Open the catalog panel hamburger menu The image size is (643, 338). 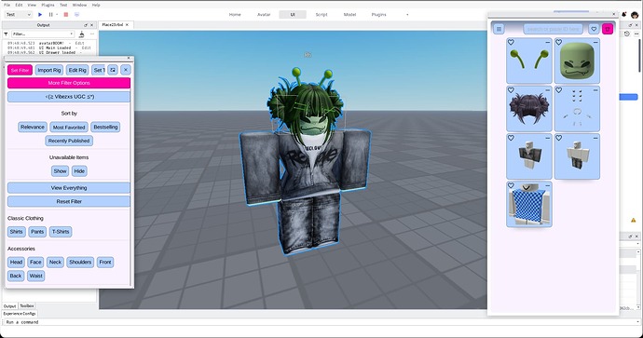pyautogui.click(x=499, y=29)
